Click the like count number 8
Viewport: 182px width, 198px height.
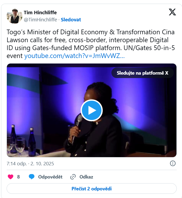[x=18, y=177]
